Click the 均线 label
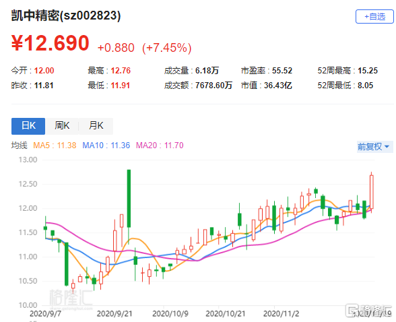Viewport: 396px width, 322px height. pyautogui.click(x=19, y=146)
